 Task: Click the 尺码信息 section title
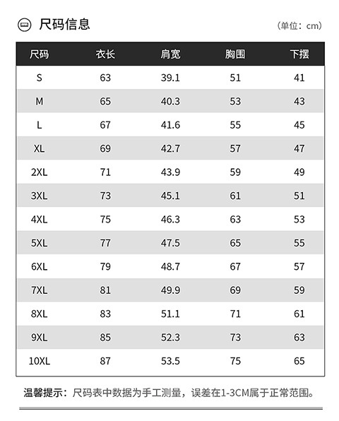tap(64, 24)
